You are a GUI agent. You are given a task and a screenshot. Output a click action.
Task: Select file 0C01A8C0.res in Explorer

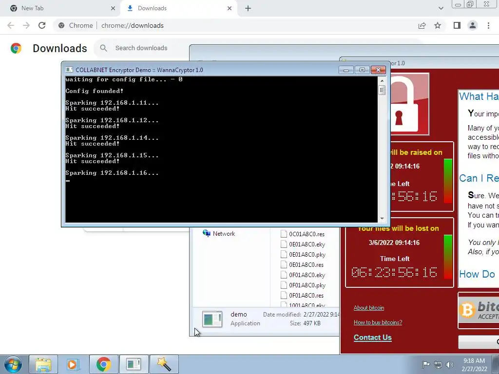(x=303, y=234)
